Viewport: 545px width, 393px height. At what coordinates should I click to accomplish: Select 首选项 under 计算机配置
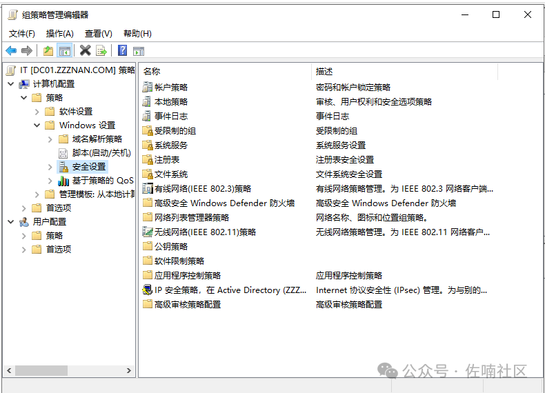[x=59, y=208]
